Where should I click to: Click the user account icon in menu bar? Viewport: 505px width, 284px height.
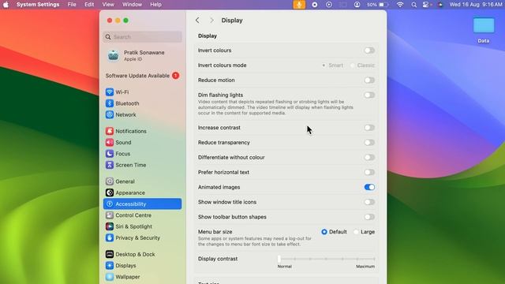[357, 5]
